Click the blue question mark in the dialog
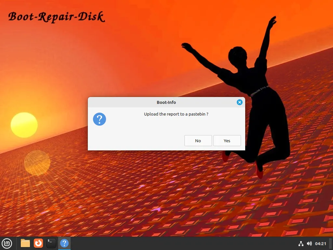The height and width of the screenshot is (250, 333). (100, 119)
